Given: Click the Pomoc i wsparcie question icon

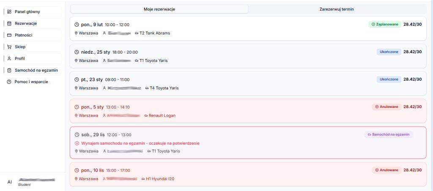Looking at the screenshot, I should 9,82.
